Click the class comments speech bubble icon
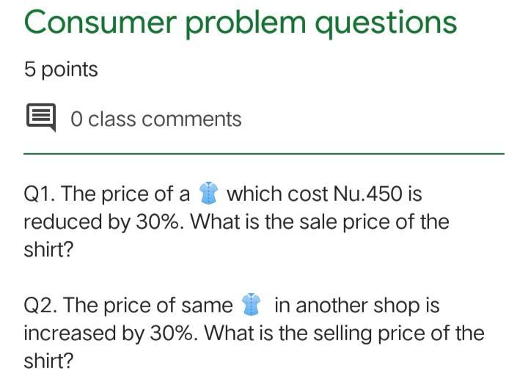The height and width of the screenshot is (382, 528). (x=41, y=118)
